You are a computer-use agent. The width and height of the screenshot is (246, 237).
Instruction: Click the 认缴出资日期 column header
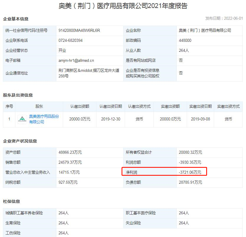pos(111,107)
